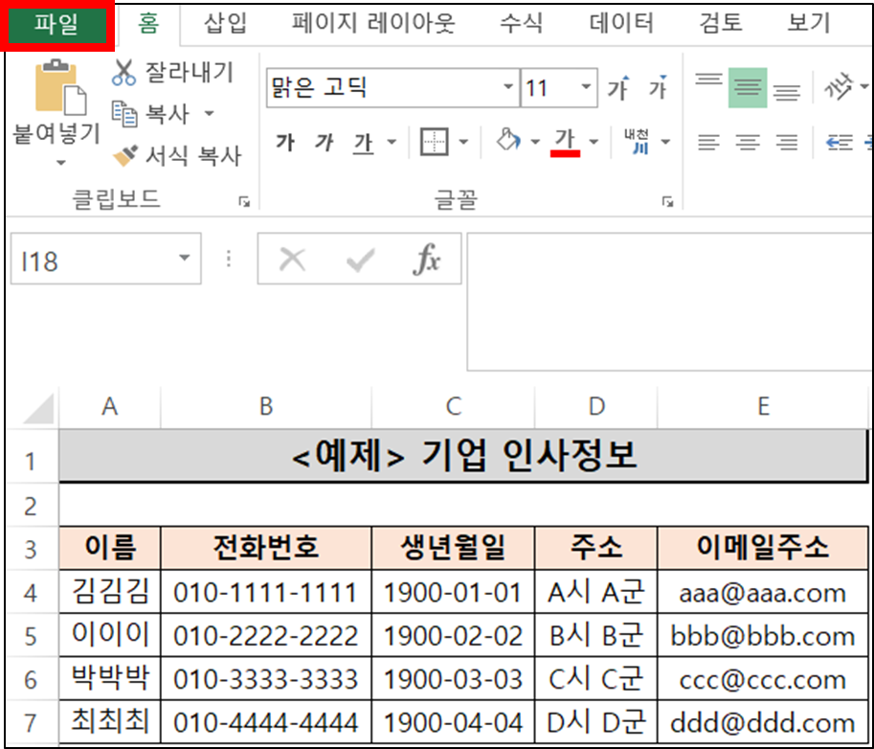
Task: Open the 데이터 ribbon tab
Action: [x=621, y=23]
